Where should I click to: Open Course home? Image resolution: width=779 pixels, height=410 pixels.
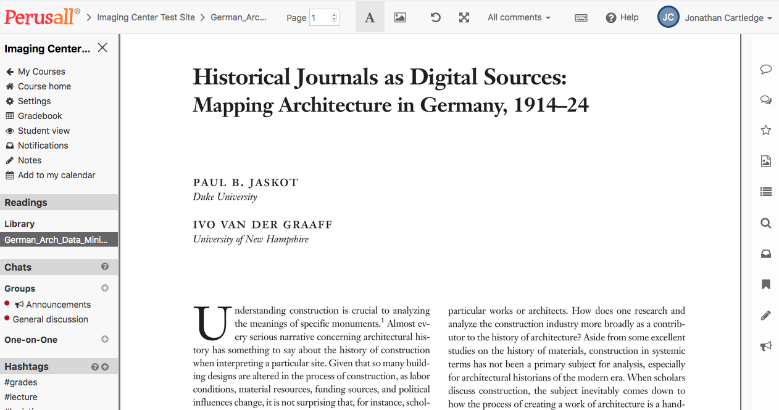pyautogui.click(x=38, y=86)
